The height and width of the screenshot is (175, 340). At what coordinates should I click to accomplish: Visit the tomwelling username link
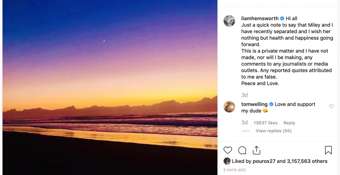254,104
